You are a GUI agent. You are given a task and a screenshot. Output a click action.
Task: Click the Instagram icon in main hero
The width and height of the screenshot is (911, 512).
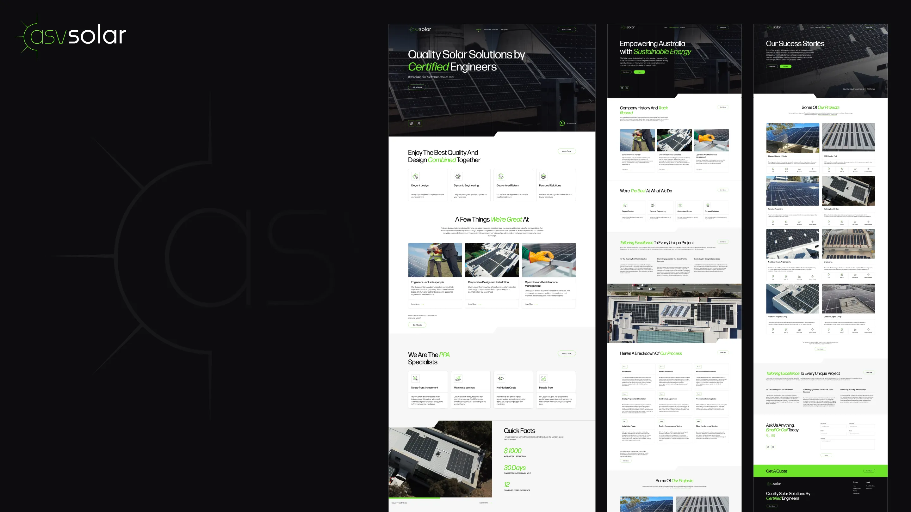click(411, 123)
